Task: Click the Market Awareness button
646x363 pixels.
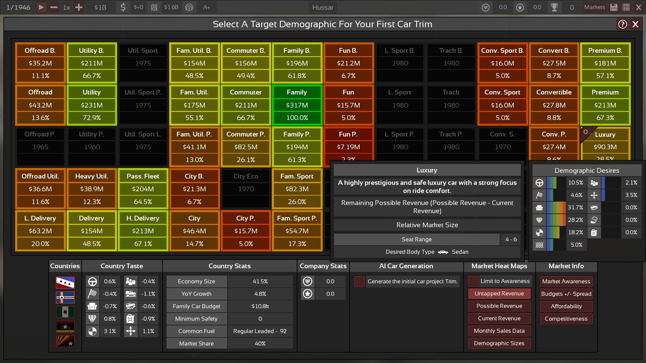Action: pyautogui.click(x=566, y=281)
